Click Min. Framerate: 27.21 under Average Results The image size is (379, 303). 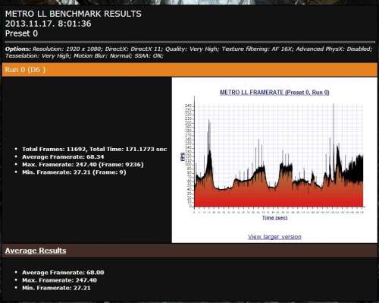[x=56, y=288]
